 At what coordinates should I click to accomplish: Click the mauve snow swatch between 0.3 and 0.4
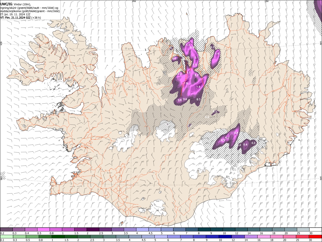(19, 230)
